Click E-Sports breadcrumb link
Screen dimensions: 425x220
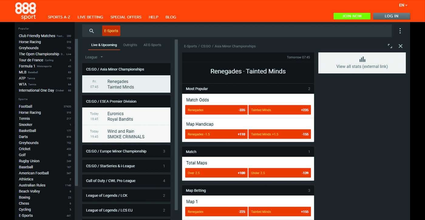point(190,46)
